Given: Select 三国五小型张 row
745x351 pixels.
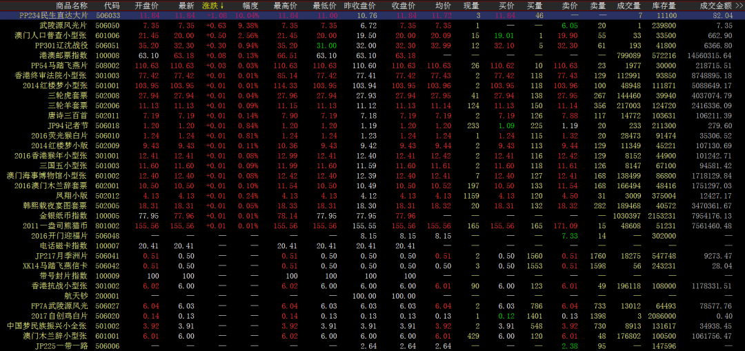Looking at the screenshot, I should (372, 166).
